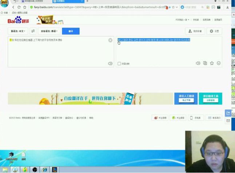Switch to the first browser tab
235x173 pixels.
35,1
